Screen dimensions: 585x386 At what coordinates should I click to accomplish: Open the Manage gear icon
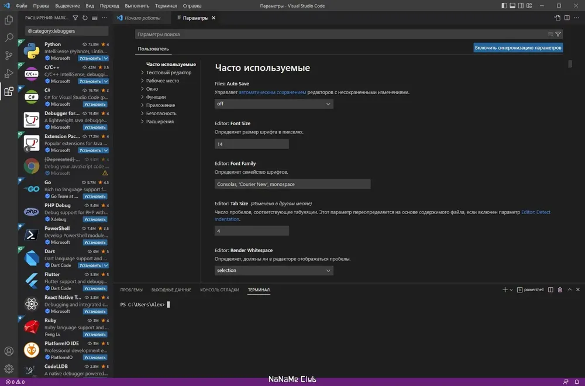point(9,369)
